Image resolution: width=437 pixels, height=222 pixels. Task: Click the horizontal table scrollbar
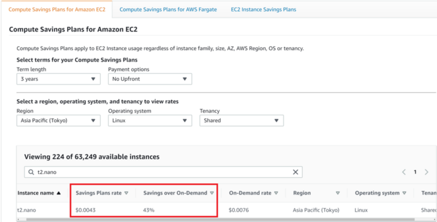pos(215,220)
